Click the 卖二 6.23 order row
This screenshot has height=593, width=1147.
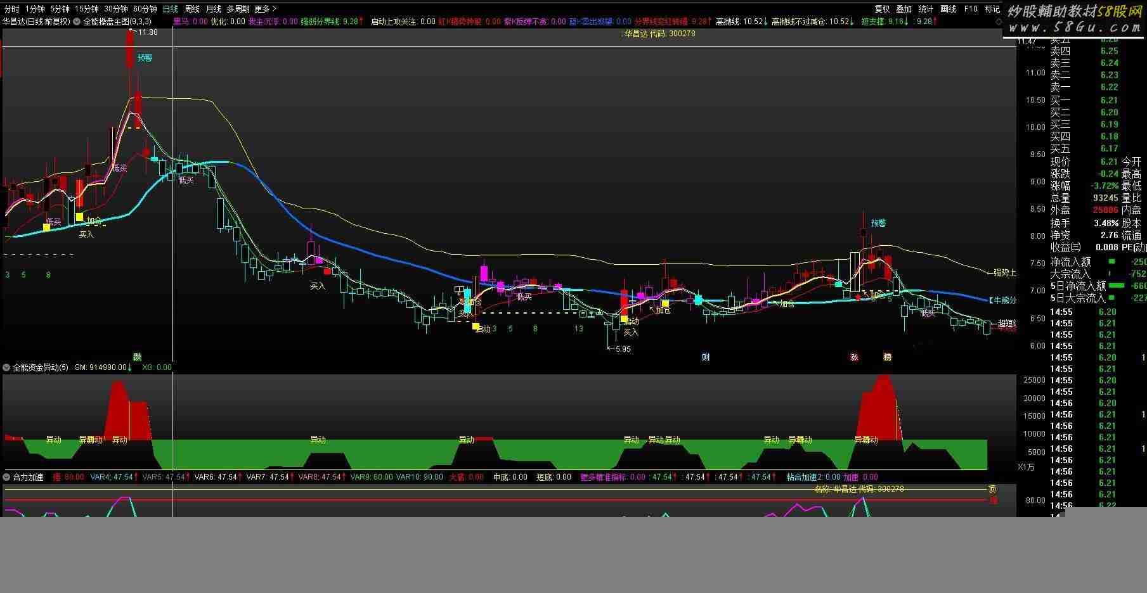coord(1084,75)
